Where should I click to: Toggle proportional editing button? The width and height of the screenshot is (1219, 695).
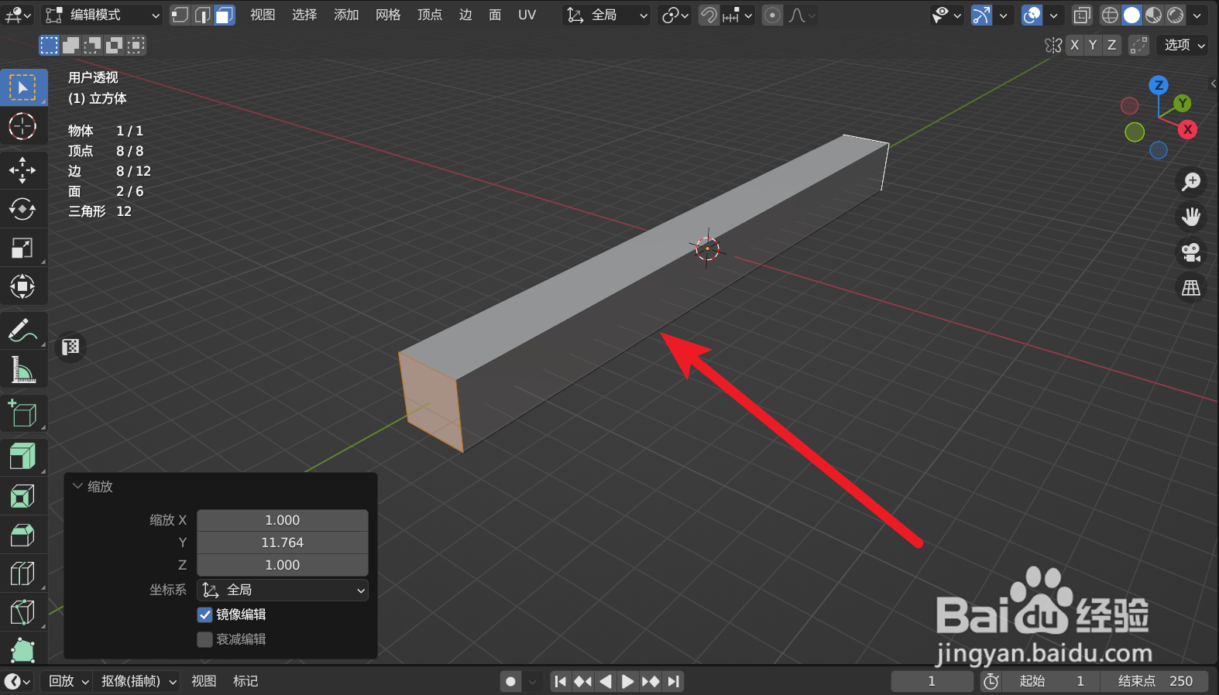(x=772, y=15)
